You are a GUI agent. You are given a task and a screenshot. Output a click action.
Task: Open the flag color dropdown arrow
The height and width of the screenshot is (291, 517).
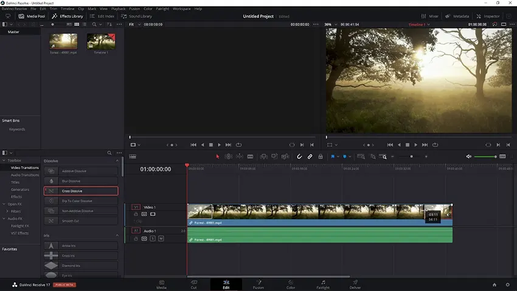click(x=338, y=156)
